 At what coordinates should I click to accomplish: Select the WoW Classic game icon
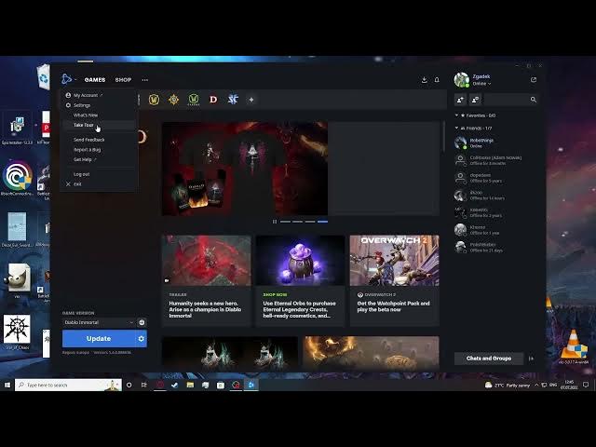pos(194,100)
